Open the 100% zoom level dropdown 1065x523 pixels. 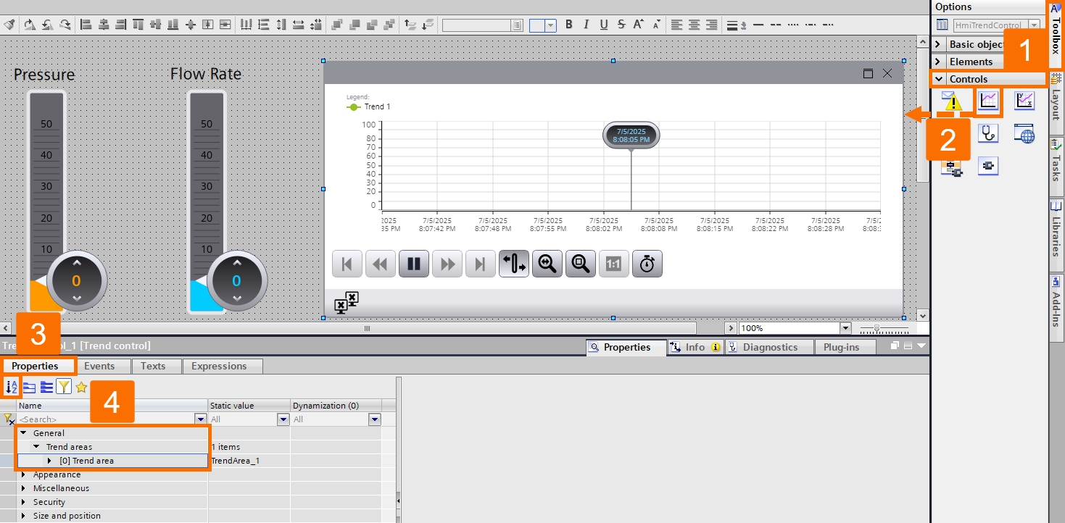847,327
